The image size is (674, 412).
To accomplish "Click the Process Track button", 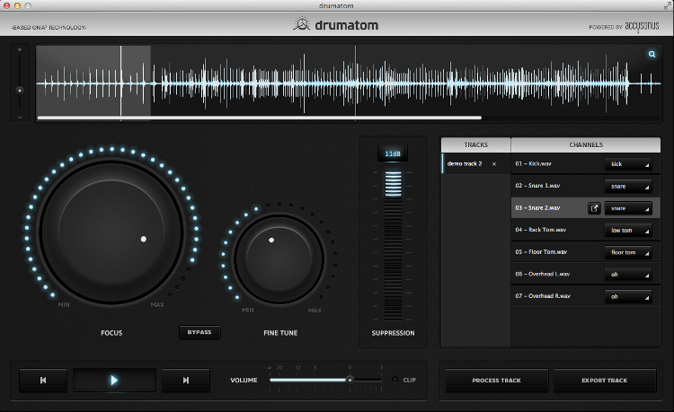I will 497,381.
